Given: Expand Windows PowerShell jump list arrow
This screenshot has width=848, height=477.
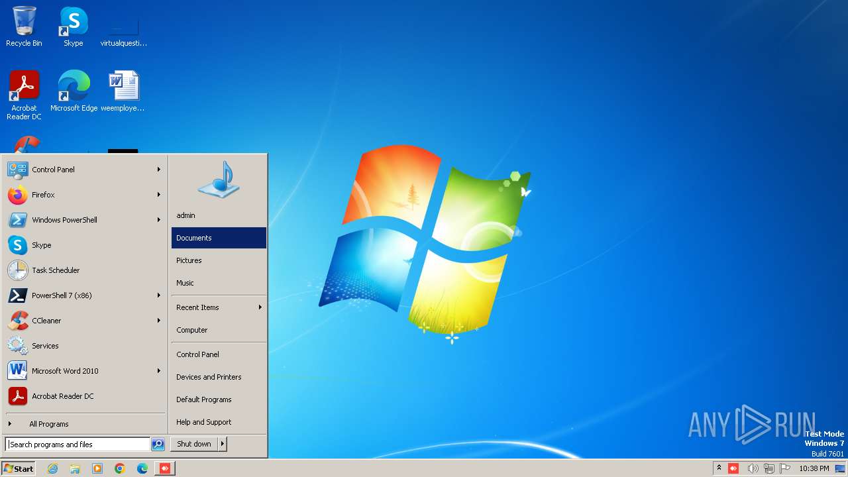Looking at the screenshot, I should 159,220.
